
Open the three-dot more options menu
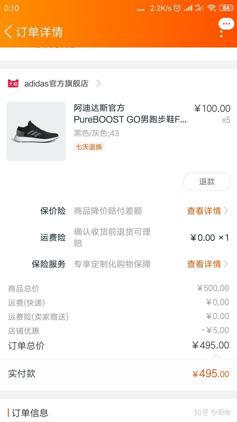[221, 34]
